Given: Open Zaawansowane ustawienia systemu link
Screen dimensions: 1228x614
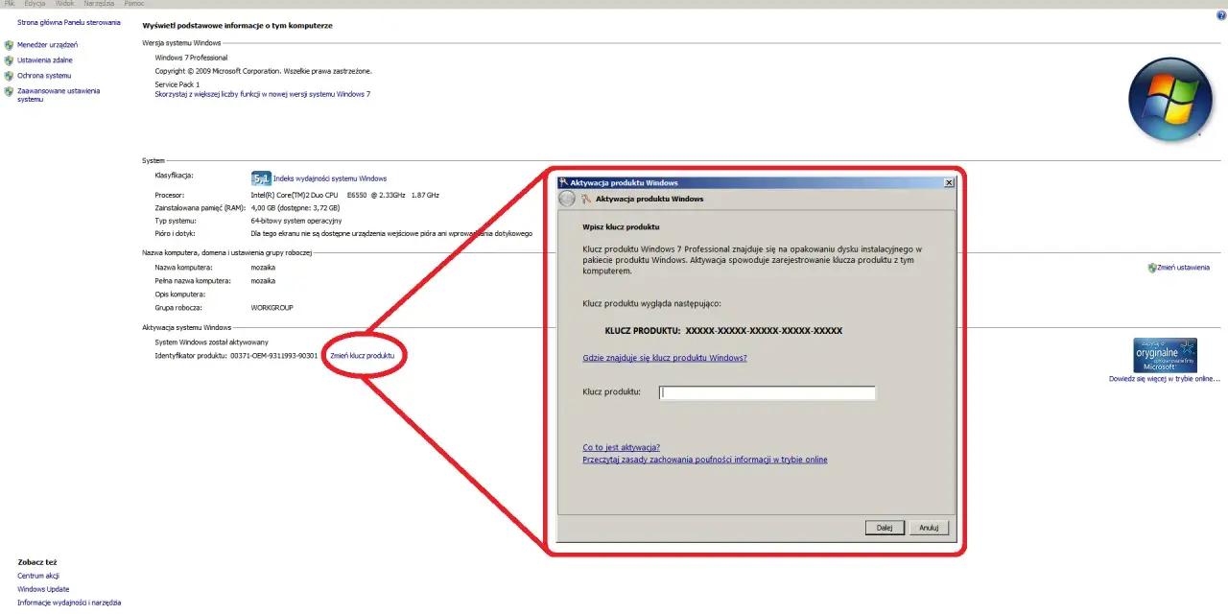Looking at the screenshot, I should (x=59, y=95).
